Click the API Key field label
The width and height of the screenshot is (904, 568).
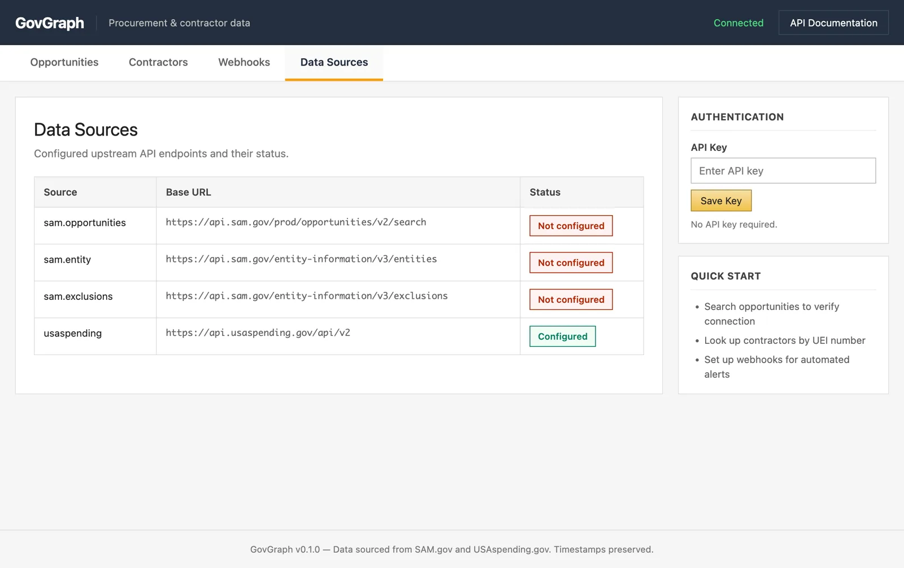coord(709,147)
